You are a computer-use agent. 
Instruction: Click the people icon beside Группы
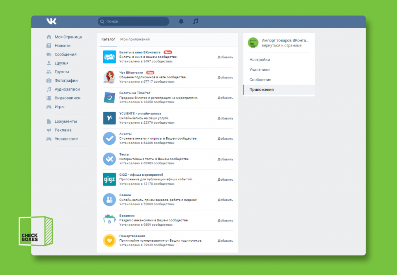pos(49,72)
